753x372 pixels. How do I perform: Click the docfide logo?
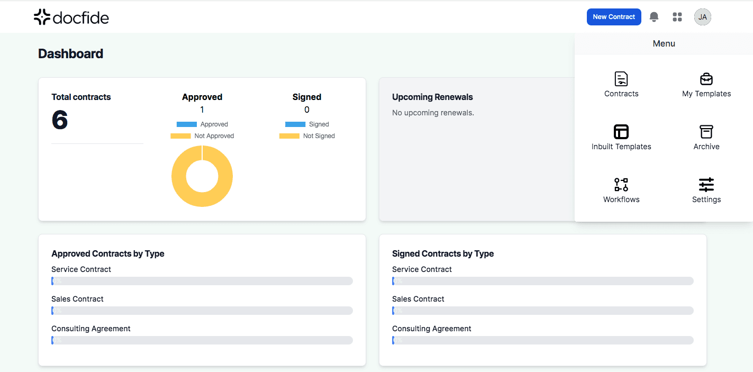[x=71, y=16]
